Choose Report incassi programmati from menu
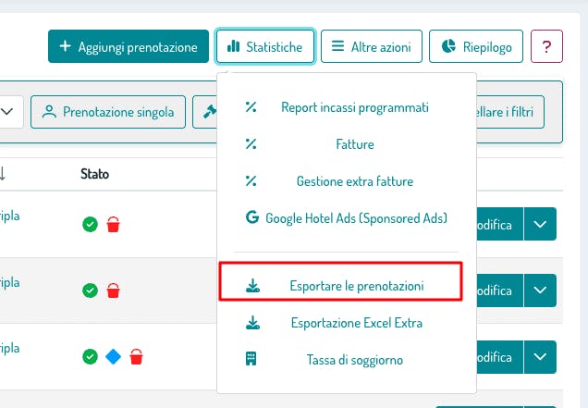 354,108
